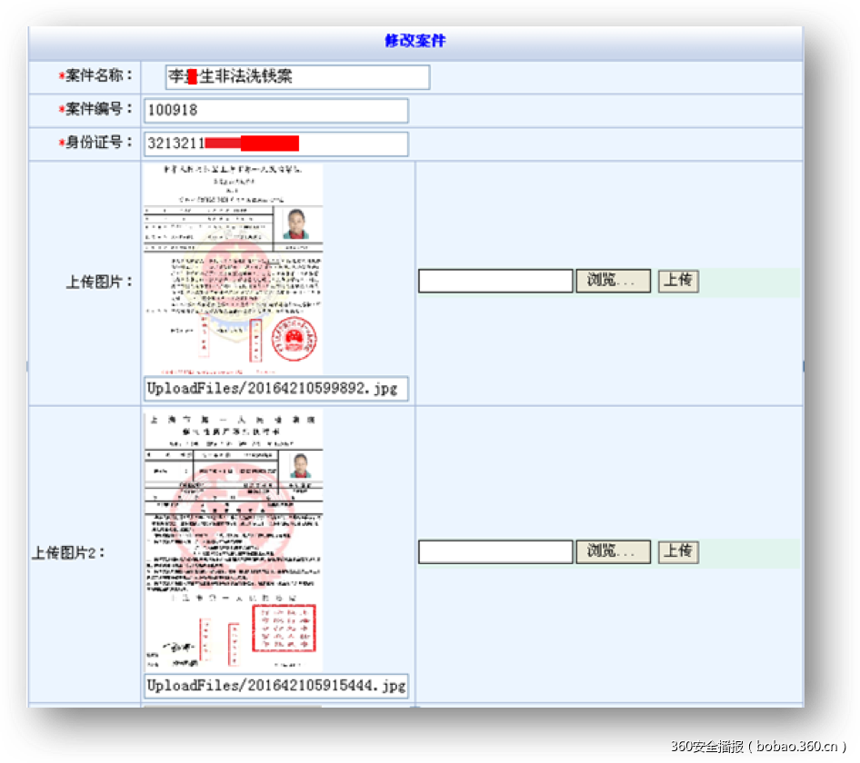Click the empty file path box in second upload row
860x763 pixels.
coord(495,551)
